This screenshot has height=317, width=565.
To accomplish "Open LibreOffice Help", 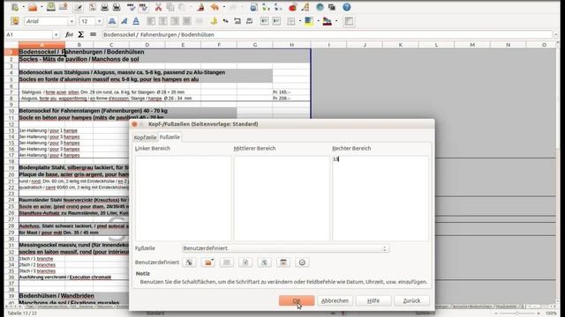I will [x=347, y=7].
